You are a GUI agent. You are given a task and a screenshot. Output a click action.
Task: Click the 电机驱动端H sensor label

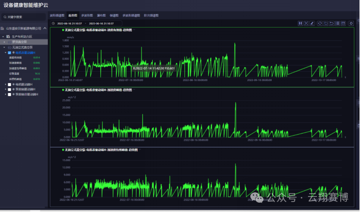24,85
